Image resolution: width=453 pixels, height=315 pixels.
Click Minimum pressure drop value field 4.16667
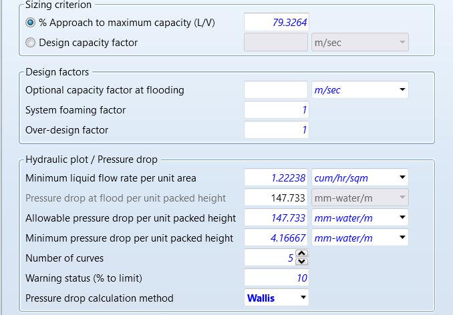coord(276,238)
